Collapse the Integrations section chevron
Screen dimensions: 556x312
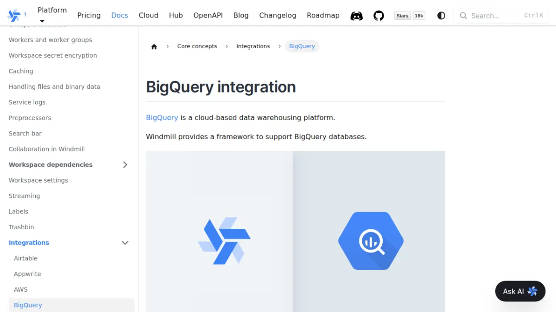click(x=125, y=243)
